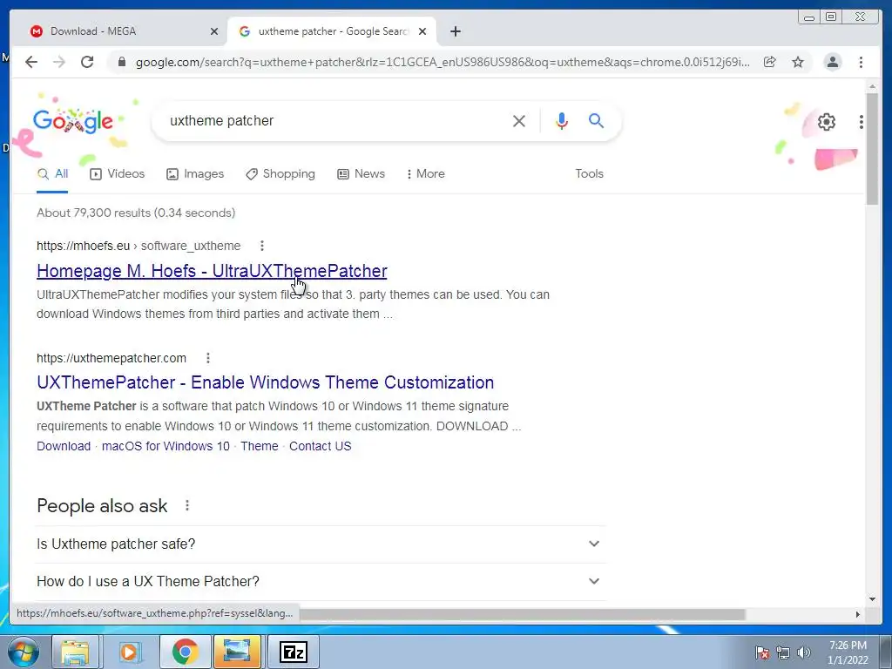Open the network tray icon
The height and width of the screenshot is (669, 892).
coord(783,652)
